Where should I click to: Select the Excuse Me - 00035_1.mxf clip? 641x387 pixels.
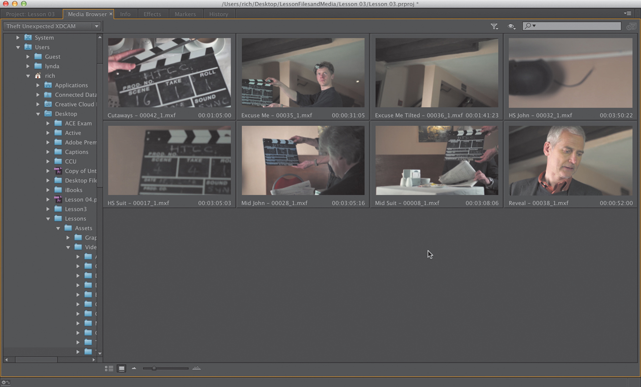pos(303,73)
